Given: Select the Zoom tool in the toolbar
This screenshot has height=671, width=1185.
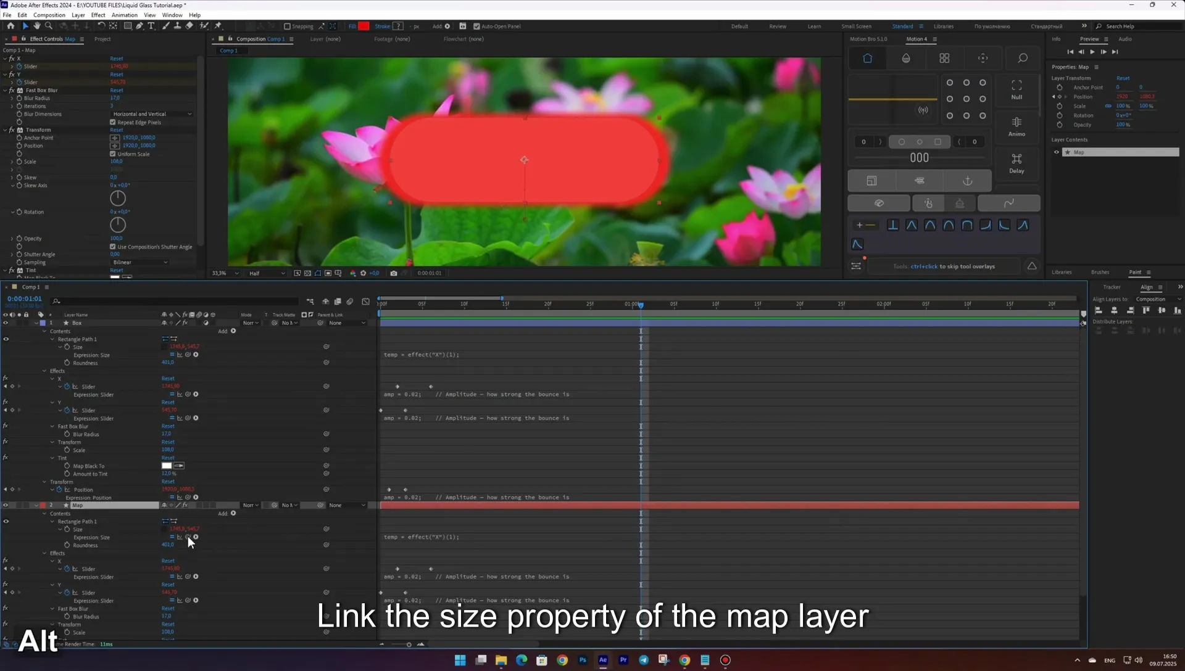Looking at the screenshot, I should coord(49,26).
